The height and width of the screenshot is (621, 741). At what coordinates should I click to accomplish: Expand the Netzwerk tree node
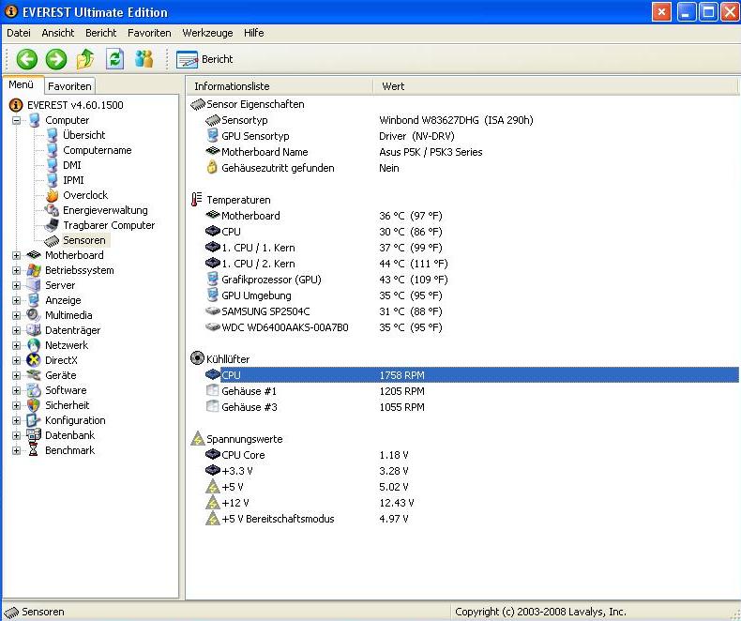coord(17,345)
